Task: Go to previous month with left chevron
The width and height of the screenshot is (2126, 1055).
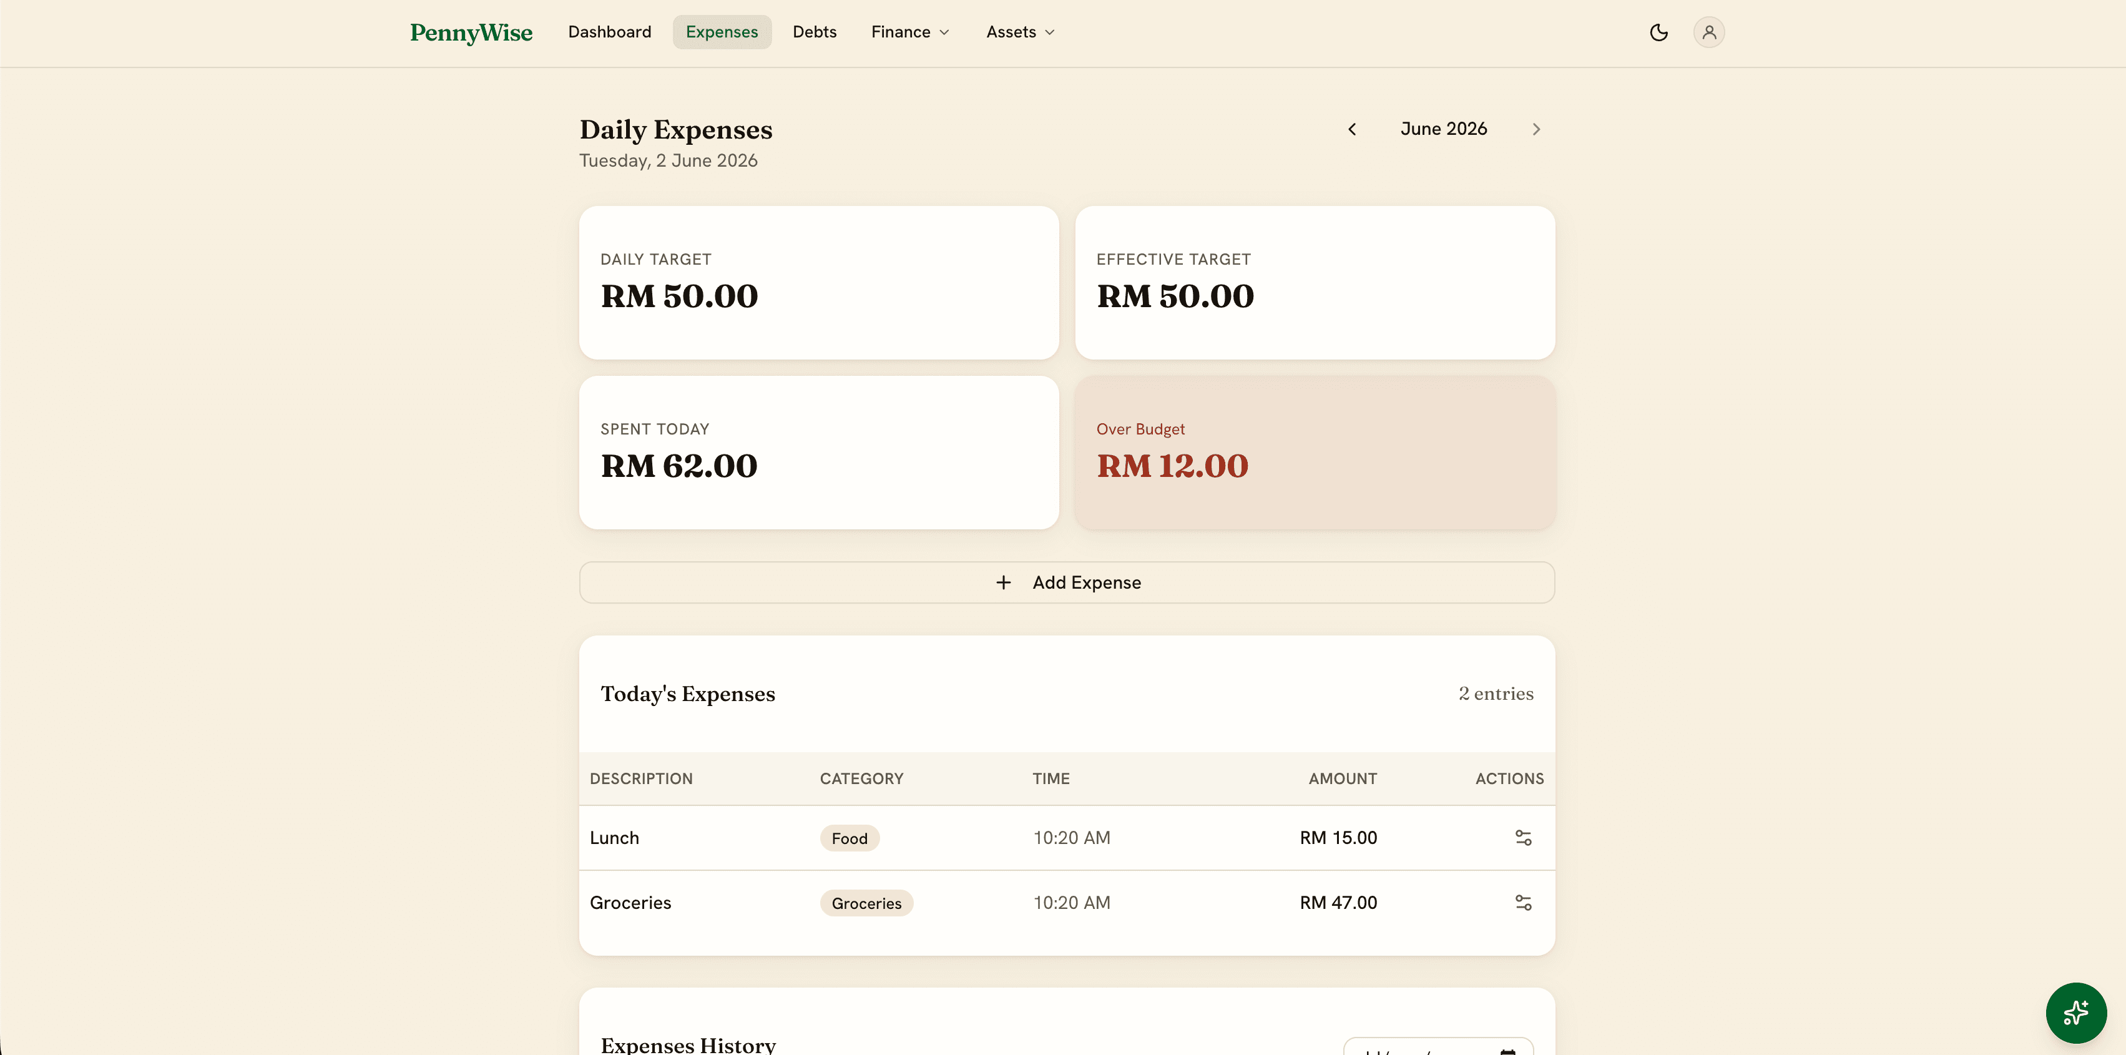Action: 1352,129
